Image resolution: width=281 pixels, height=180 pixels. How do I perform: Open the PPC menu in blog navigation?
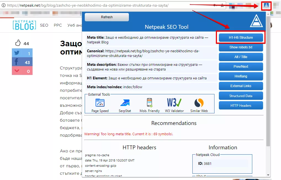(58, 25)
